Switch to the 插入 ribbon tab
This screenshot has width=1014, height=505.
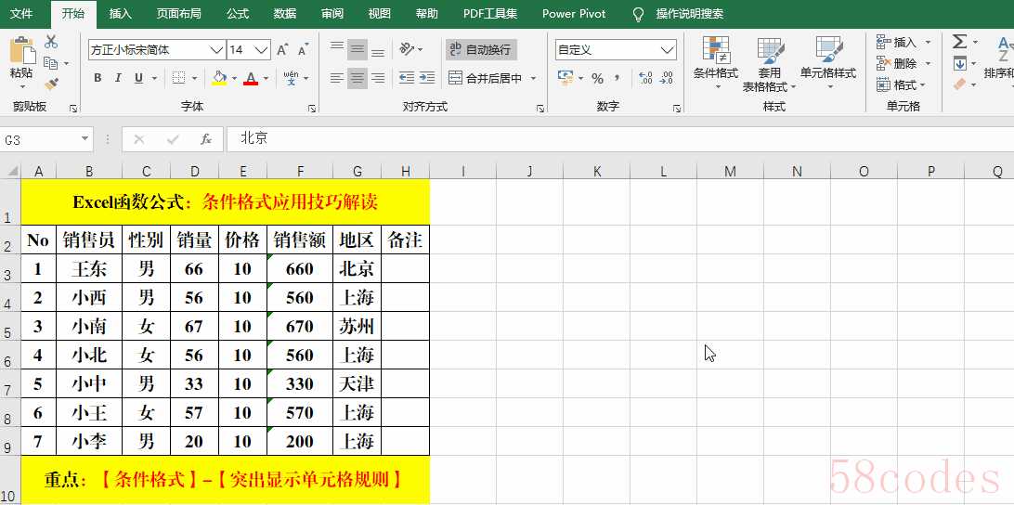tap(121, 14)
